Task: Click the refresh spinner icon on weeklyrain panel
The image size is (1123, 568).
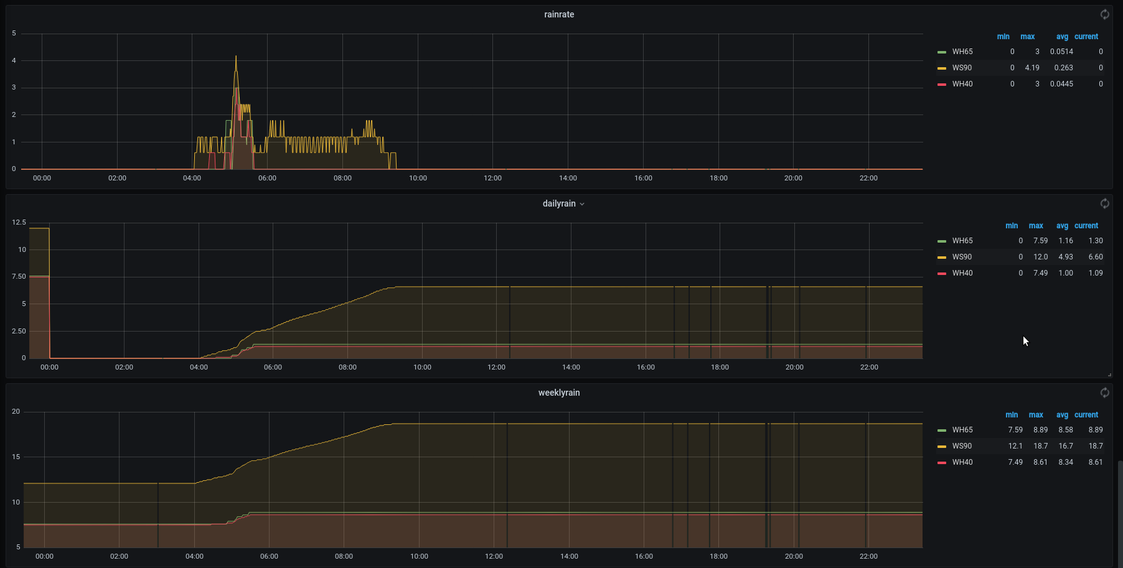Action: pyautogui.click(x=1104, y=393)
